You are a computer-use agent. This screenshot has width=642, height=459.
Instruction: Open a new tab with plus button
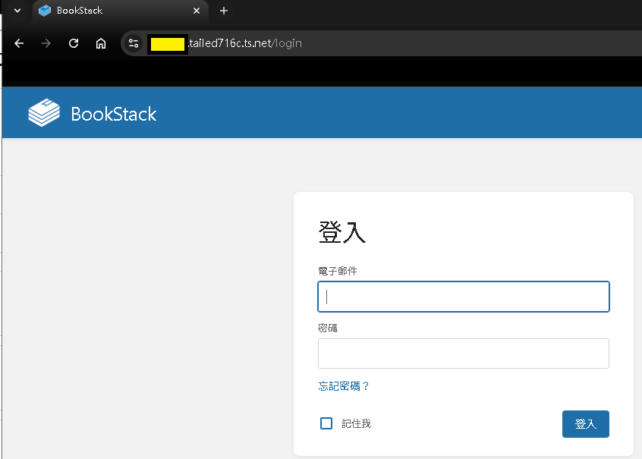[x=223, y=11]
